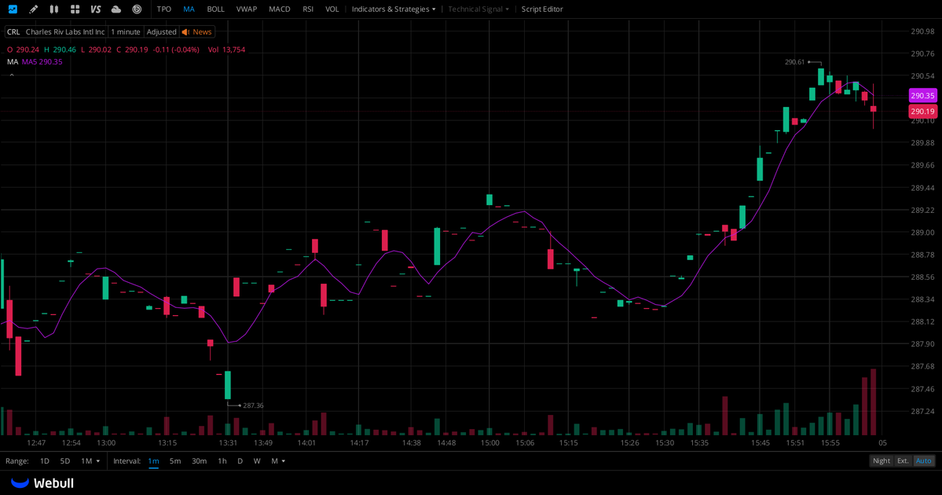
Task: Expand the M interval dropdown
Action: tap(278, 460)
